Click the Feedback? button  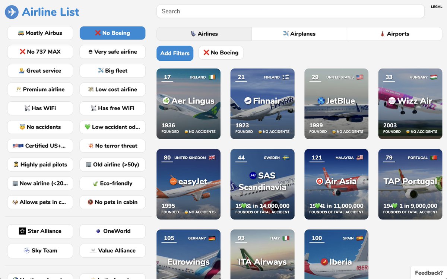429,273
